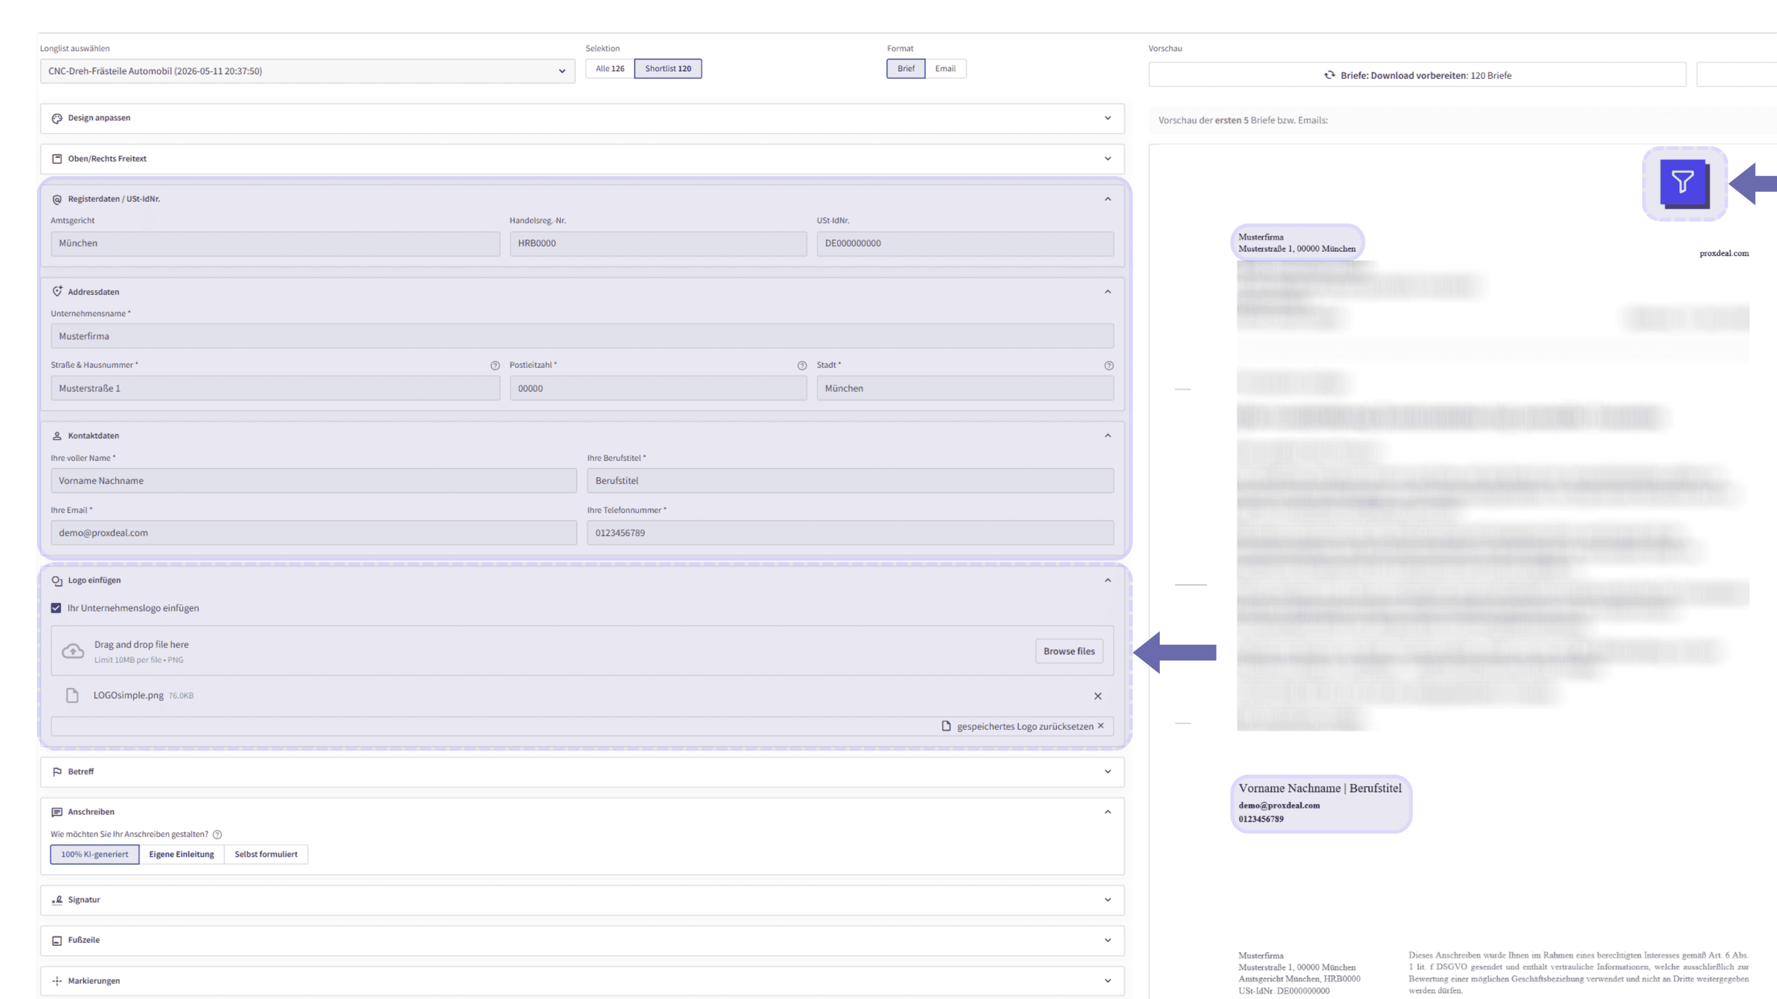Click the Design anpassen palette icon
The height and width of the screenshot is (999, 1777).
point(57,118)
